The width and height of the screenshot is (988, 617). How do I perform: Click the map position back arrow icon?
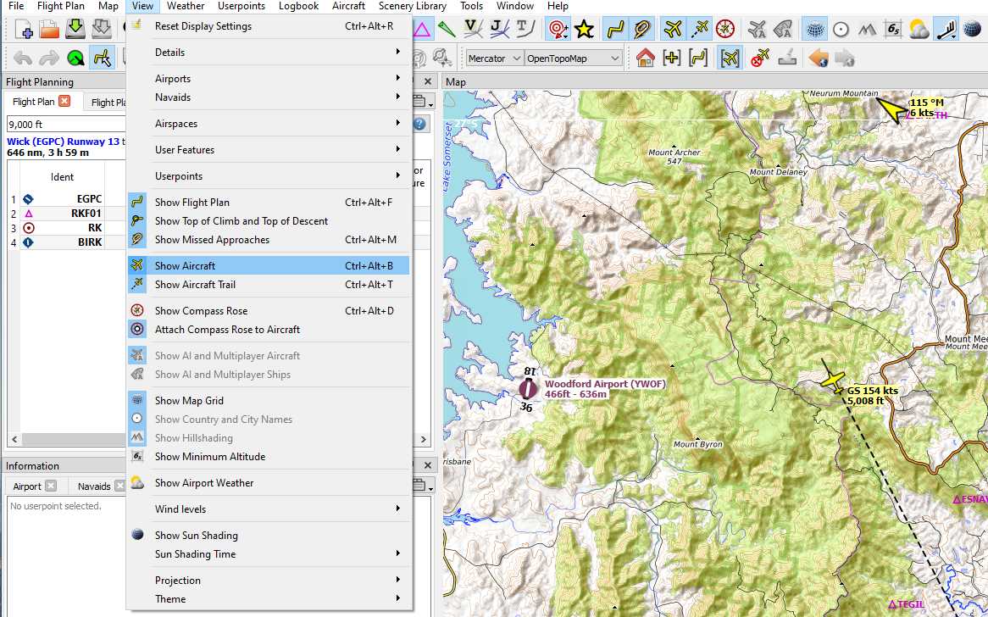click(x=818, y=58)
